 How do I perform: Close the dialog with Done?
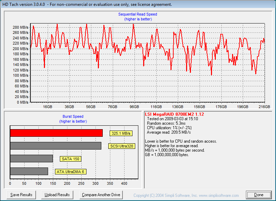point(259,195)
